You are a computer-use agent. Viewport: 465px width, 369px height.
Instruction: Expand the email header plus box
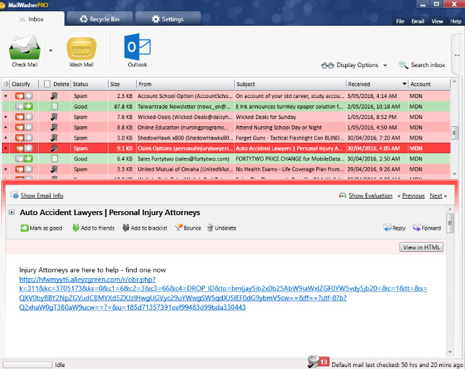click(11, 212)
